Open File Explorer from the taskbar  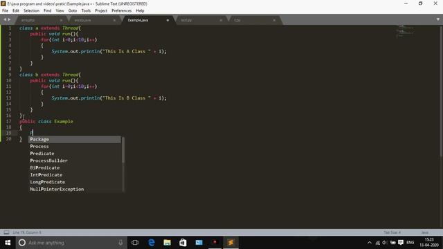pos(168,243)
